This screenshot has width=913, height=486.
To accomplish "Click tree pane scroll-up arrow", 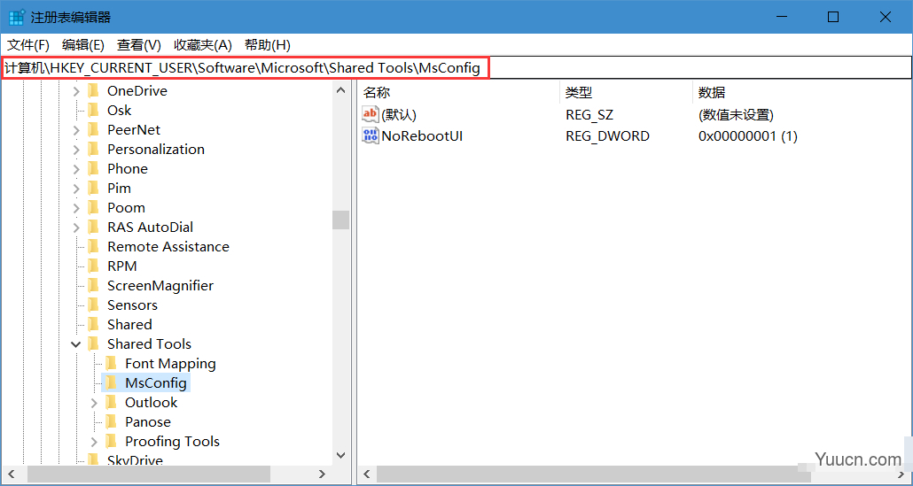I will [x=341, y=89].
